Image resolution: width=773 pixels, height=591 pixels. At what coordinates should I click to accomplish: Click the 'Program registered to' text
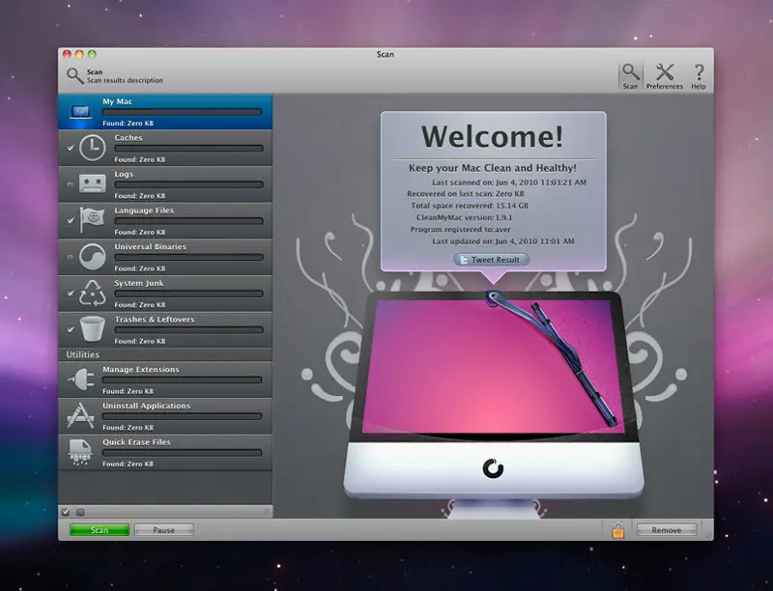point(461,230)
